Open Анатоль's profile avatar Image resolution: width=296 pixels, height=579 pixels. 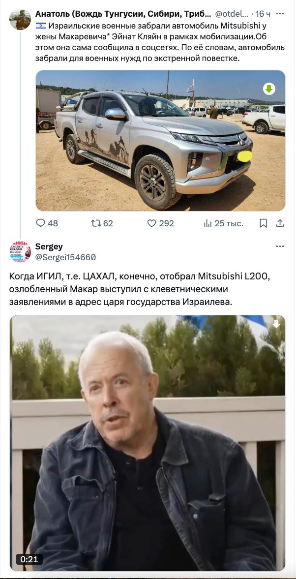[20, 20]
